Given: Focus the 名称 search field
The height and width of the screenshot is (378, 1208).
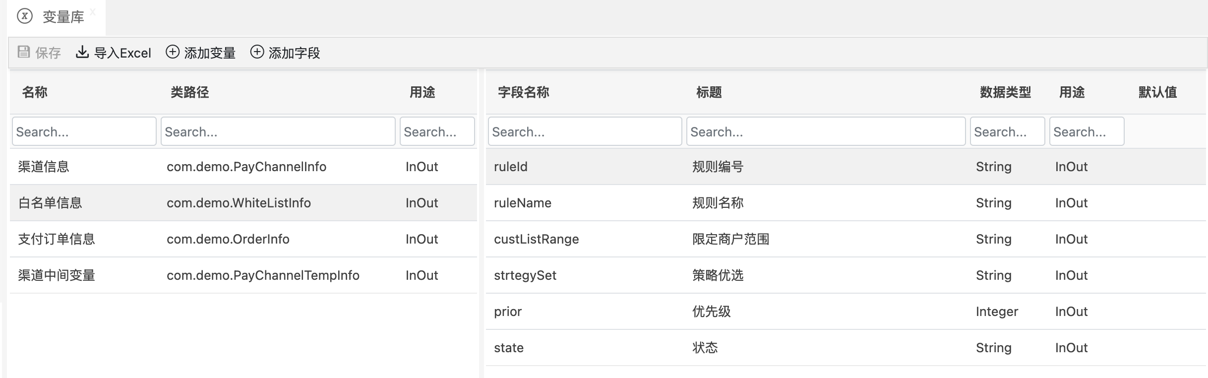Looking at the screenshot, I should pyautogui.click(x=84, y=131).
